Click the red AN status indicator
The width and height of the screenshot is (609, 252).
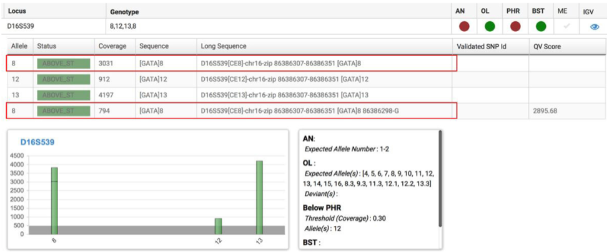coord(464,27)
